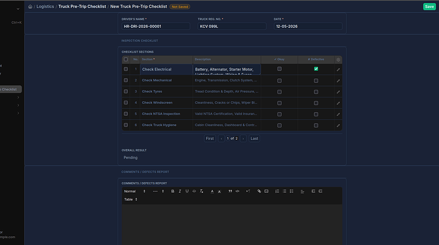Viewport: 439px width, 245px height.
Task: Click the Check NTSA Inspection section cell
Action: [x=166, y=114]
